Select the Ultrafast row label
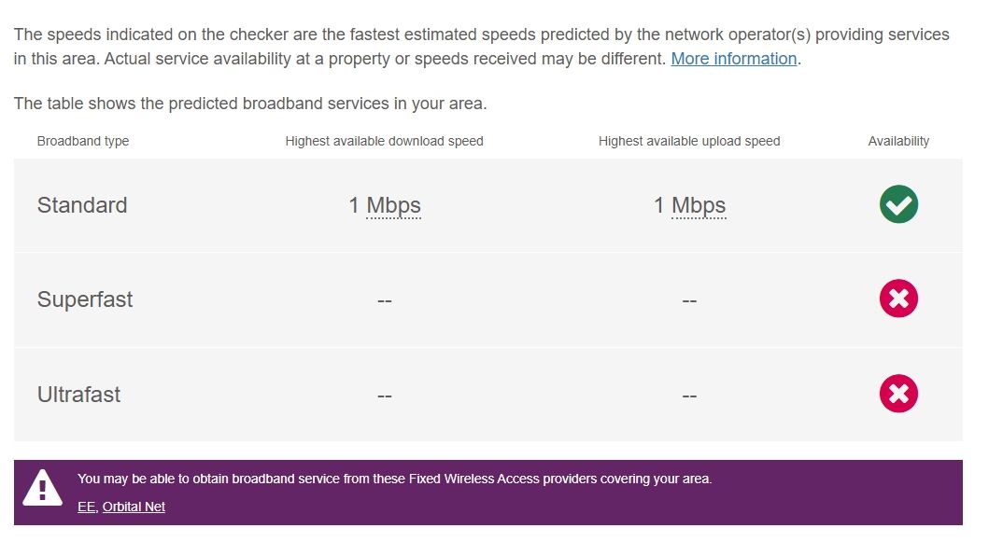 coord(79,395)
